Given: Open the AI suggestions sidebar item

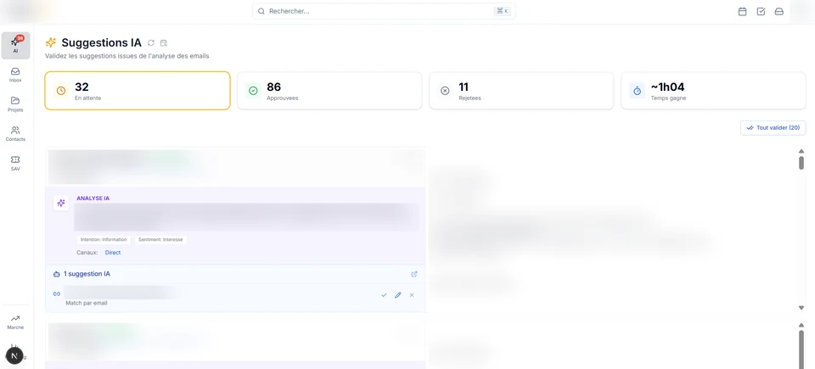Looking at the screenshot, I should [x=15, y=46].
